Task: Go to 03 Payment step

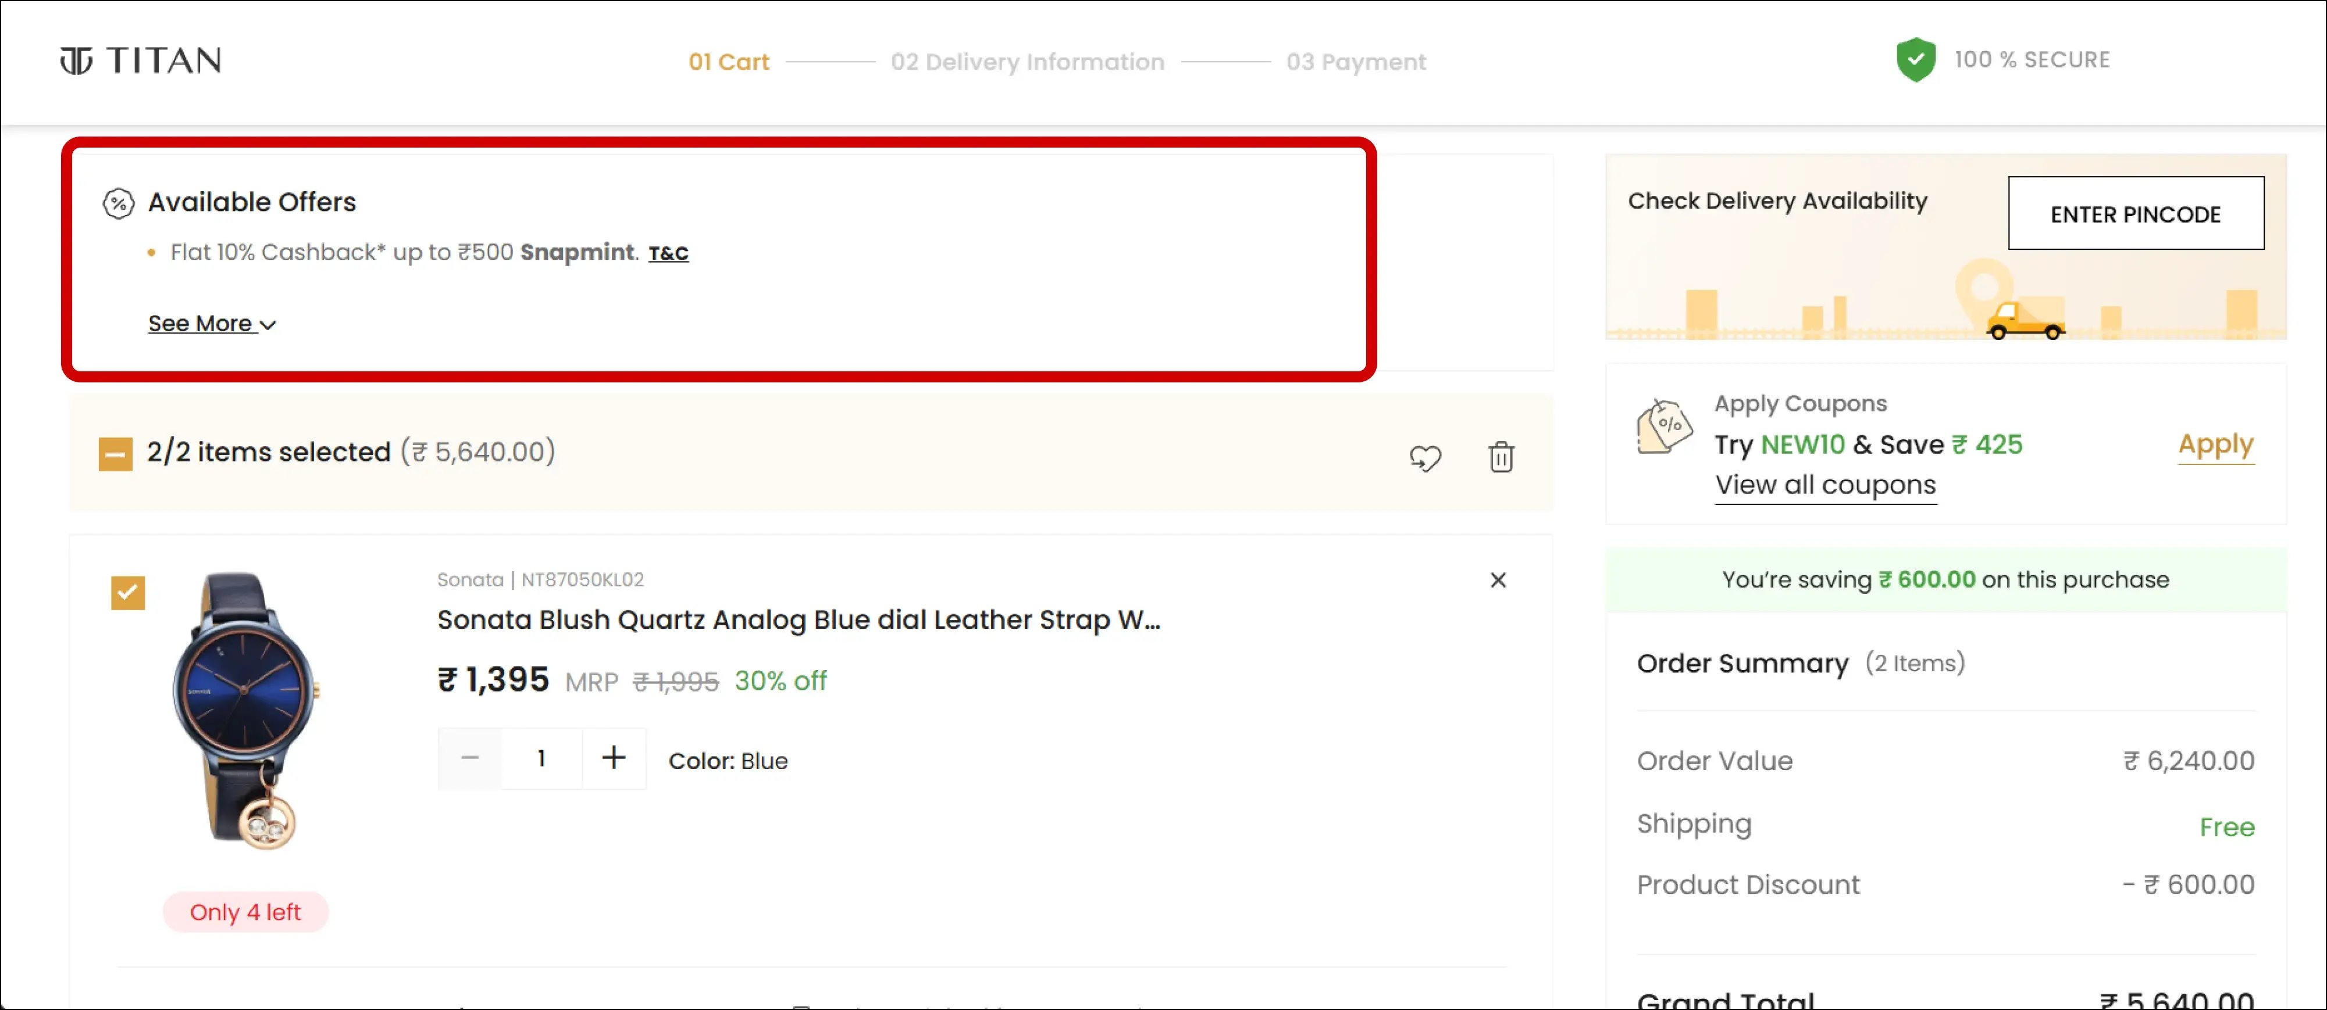Action: point(1355,62)
